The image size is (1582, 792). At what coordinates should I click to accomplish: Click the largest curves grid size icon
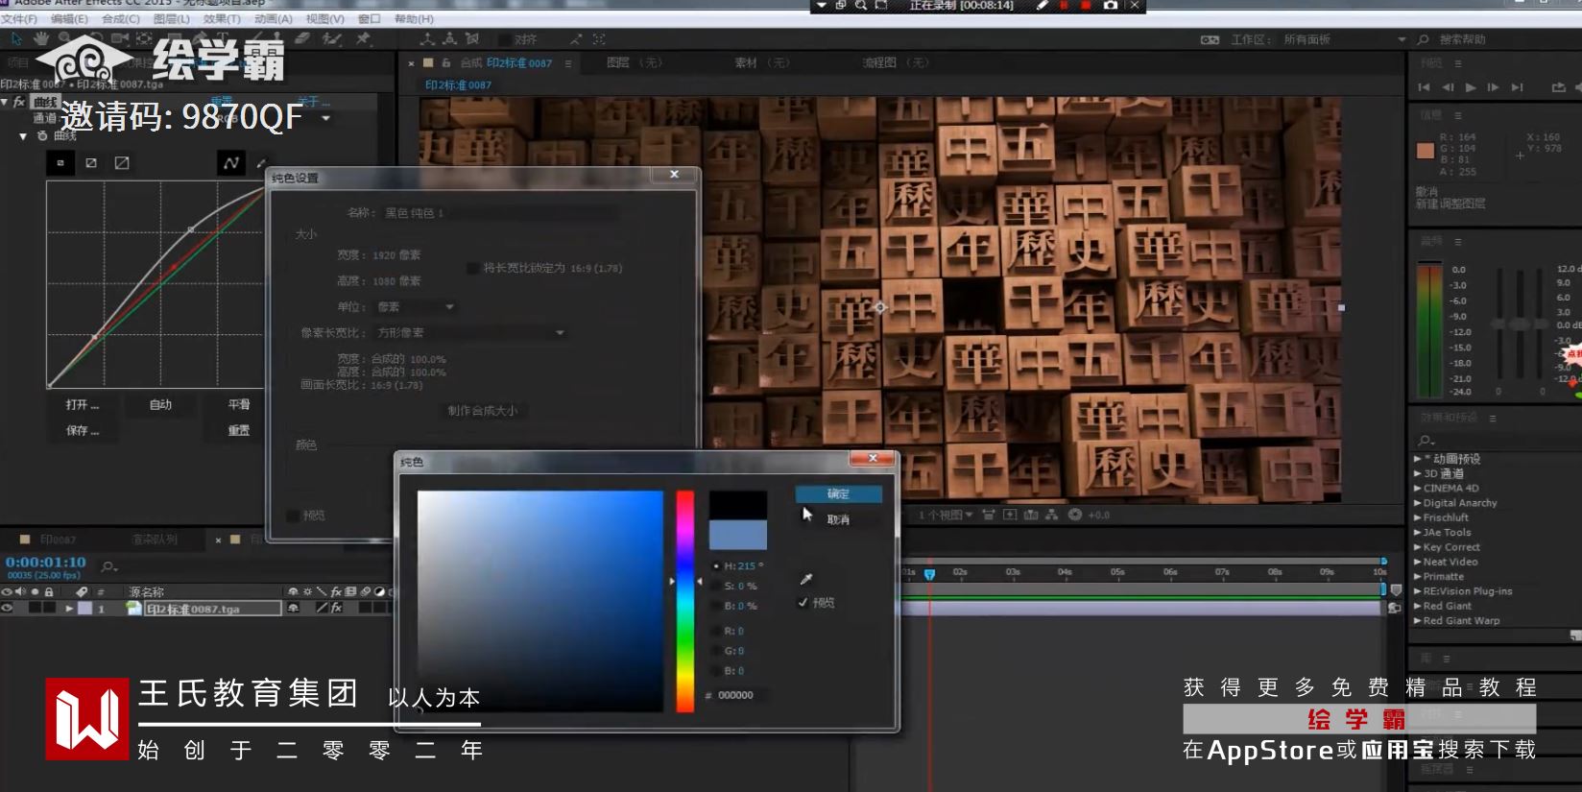coord(122,163)
